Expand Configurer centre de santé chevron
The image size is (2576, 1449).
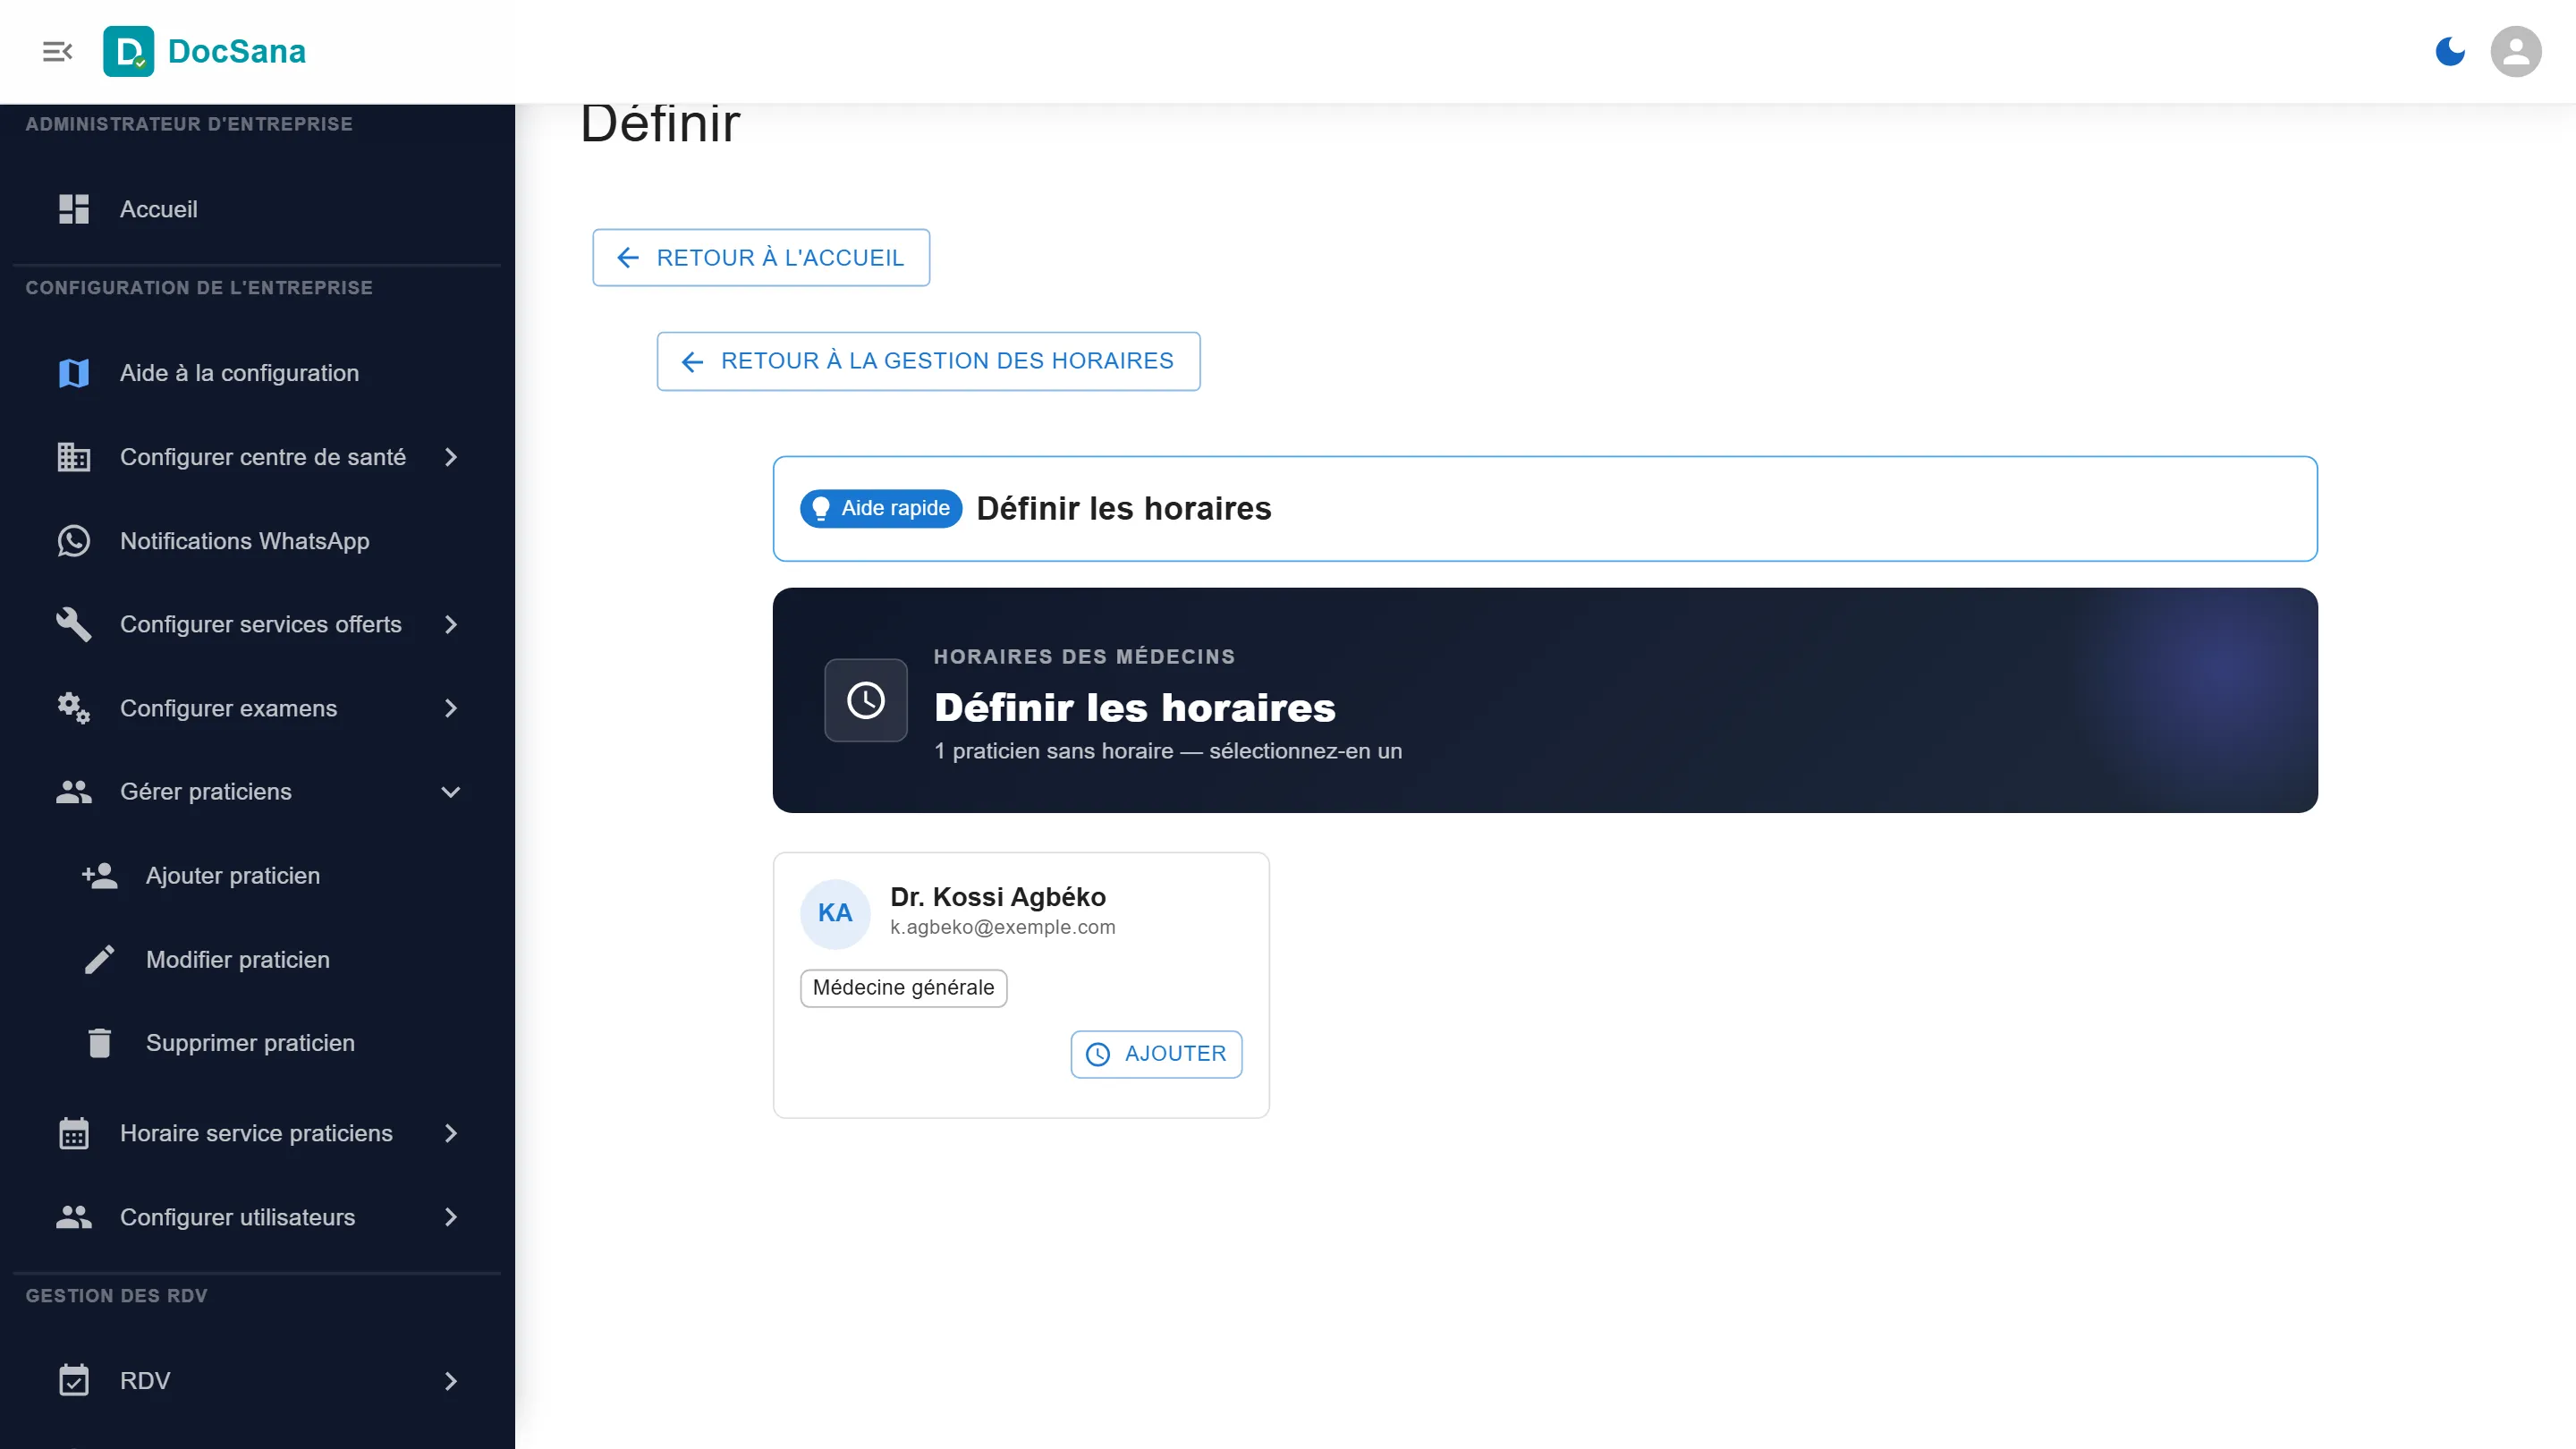[x=451, y=457]
